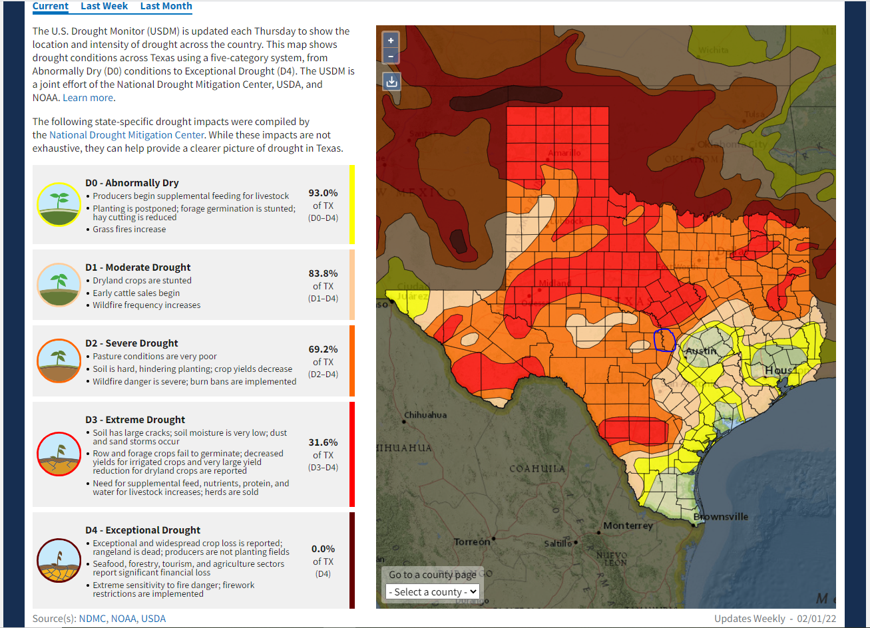Download the drought map image
The height and width of the screenshot is (628, 870).
click(391, 81)
